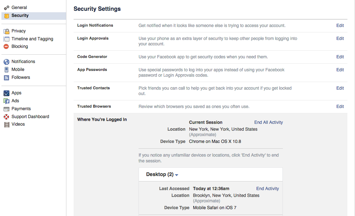Open Timeline and Tagging settings
Viewport: 355px width, 216px height.
coord(32,39)
